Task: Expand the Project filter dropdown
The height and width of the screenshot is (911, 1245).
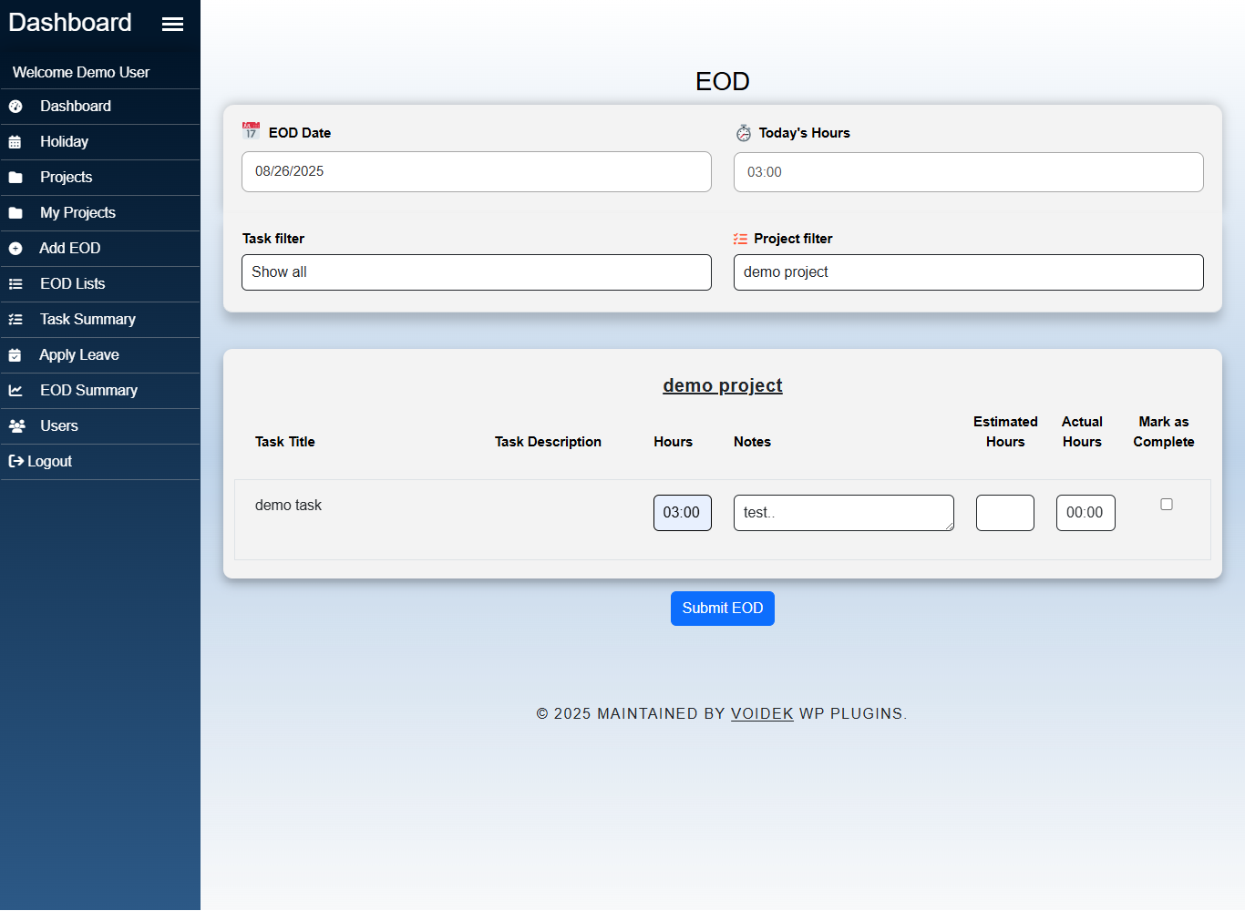Action: point(968,272)
